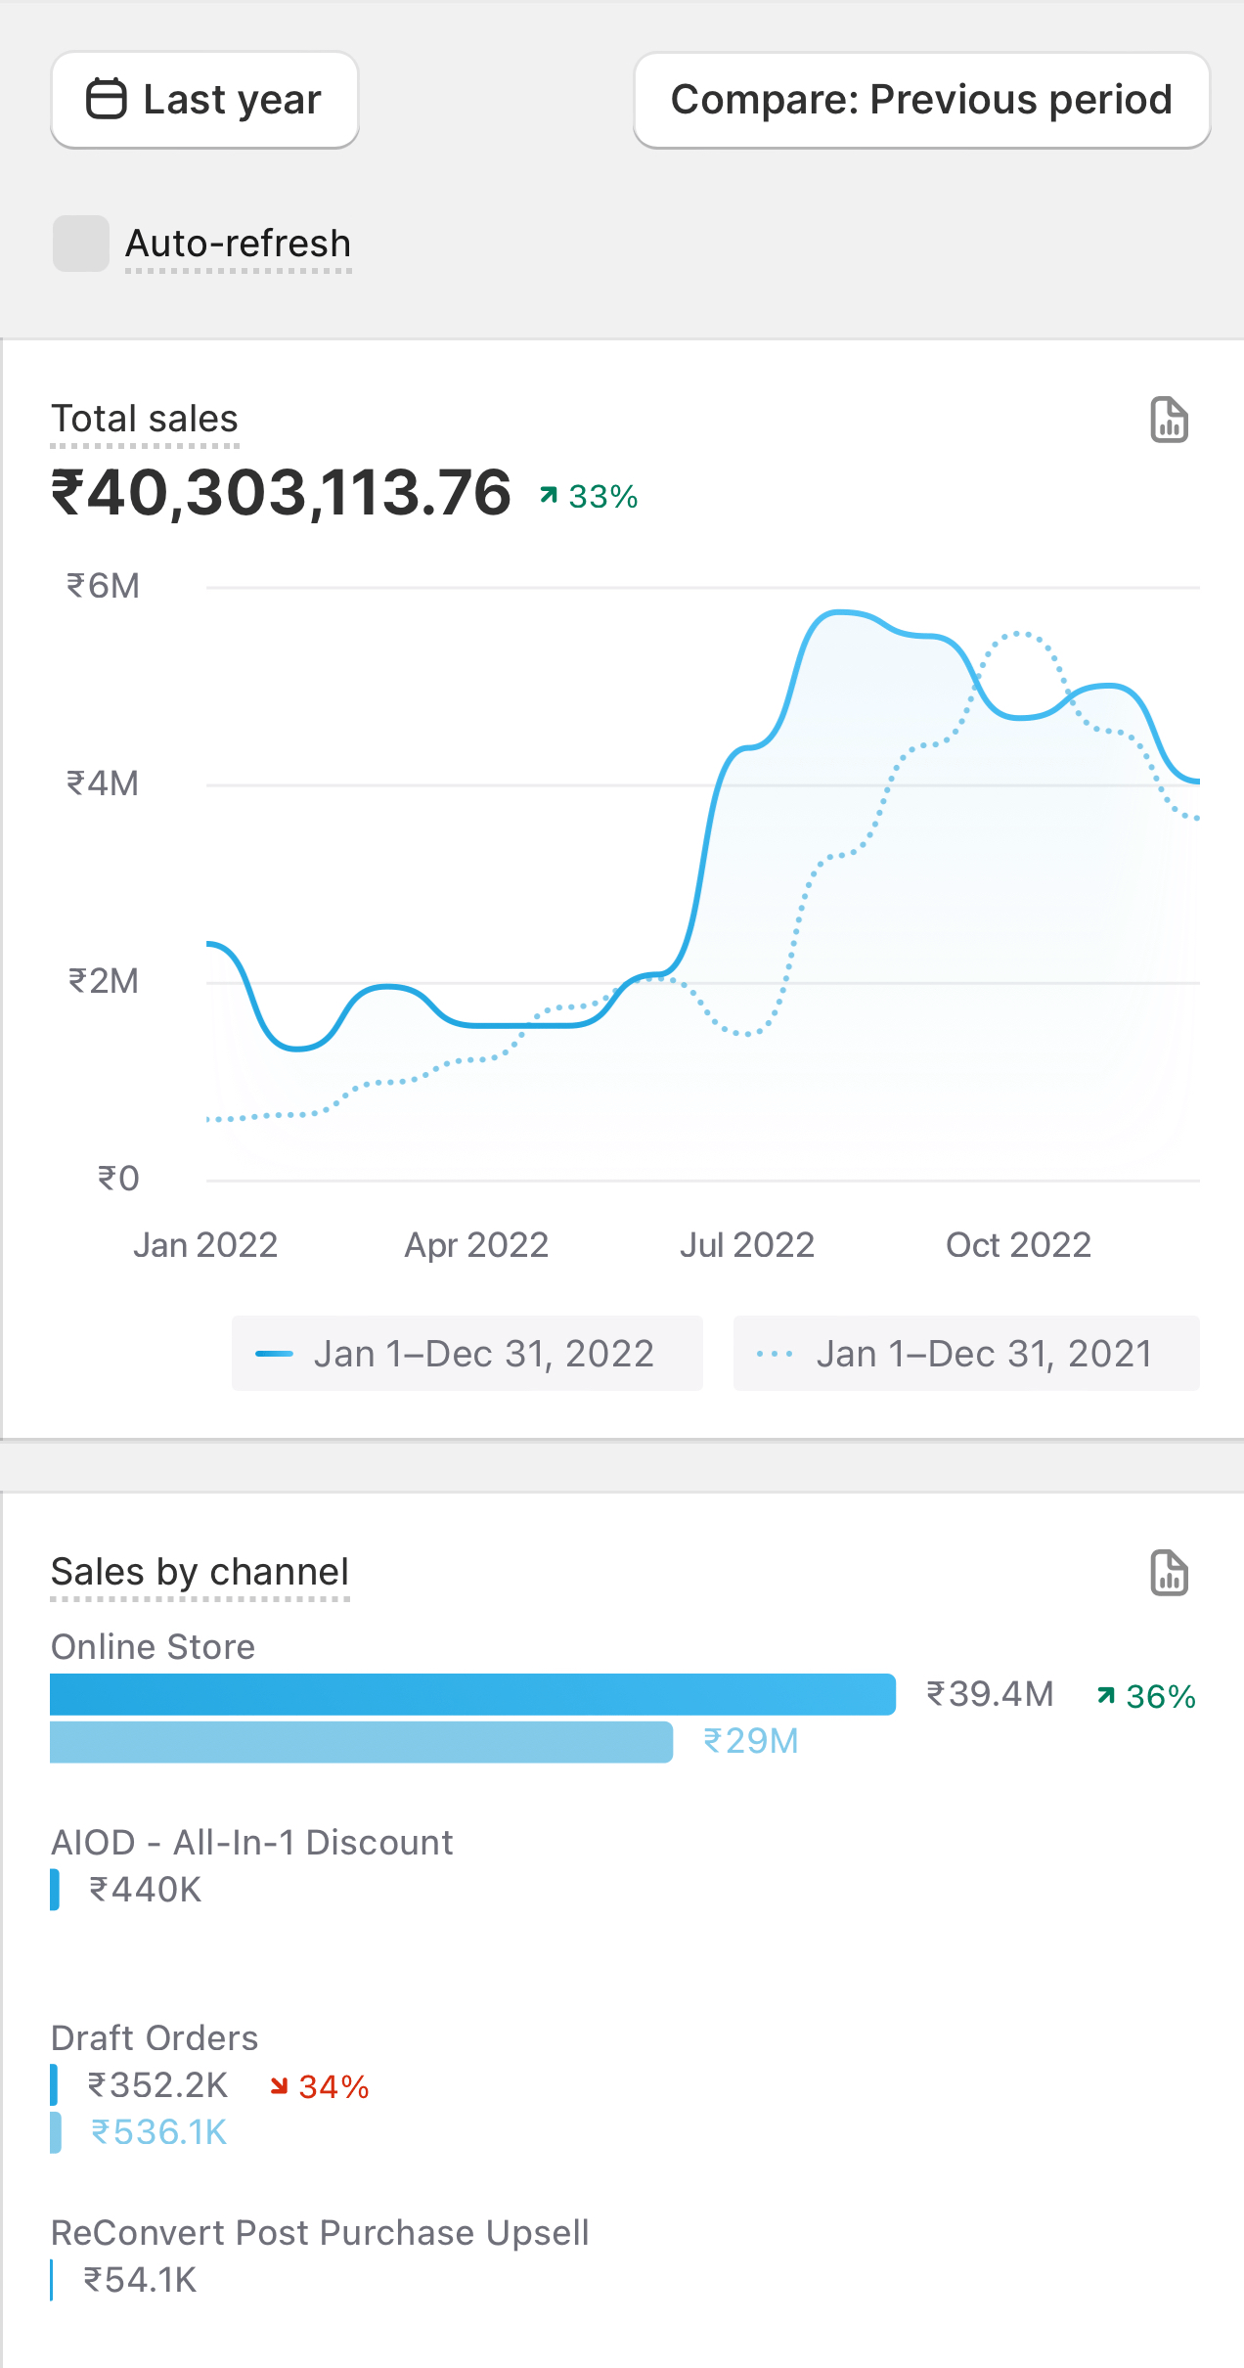
Task: Click the AIOD - All-In-1 Discount ₹440K value
Action: pyautogui.click(x=145, y=1890)
